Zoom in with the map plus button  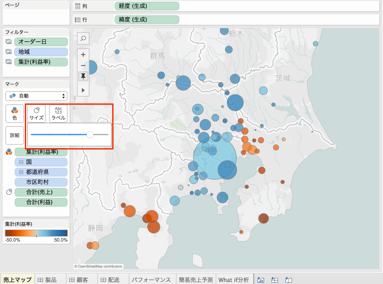tap(83, 54)
